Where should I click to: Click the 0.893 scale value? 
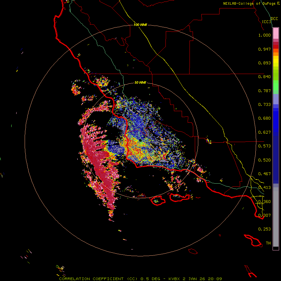[264, 63]
